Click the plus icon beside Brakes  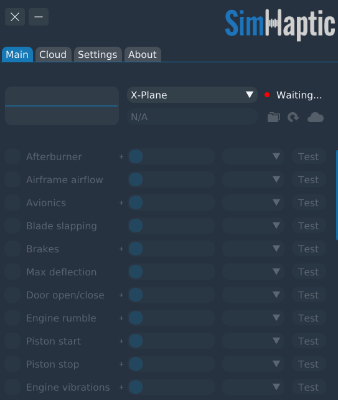[x=121, y=249]
